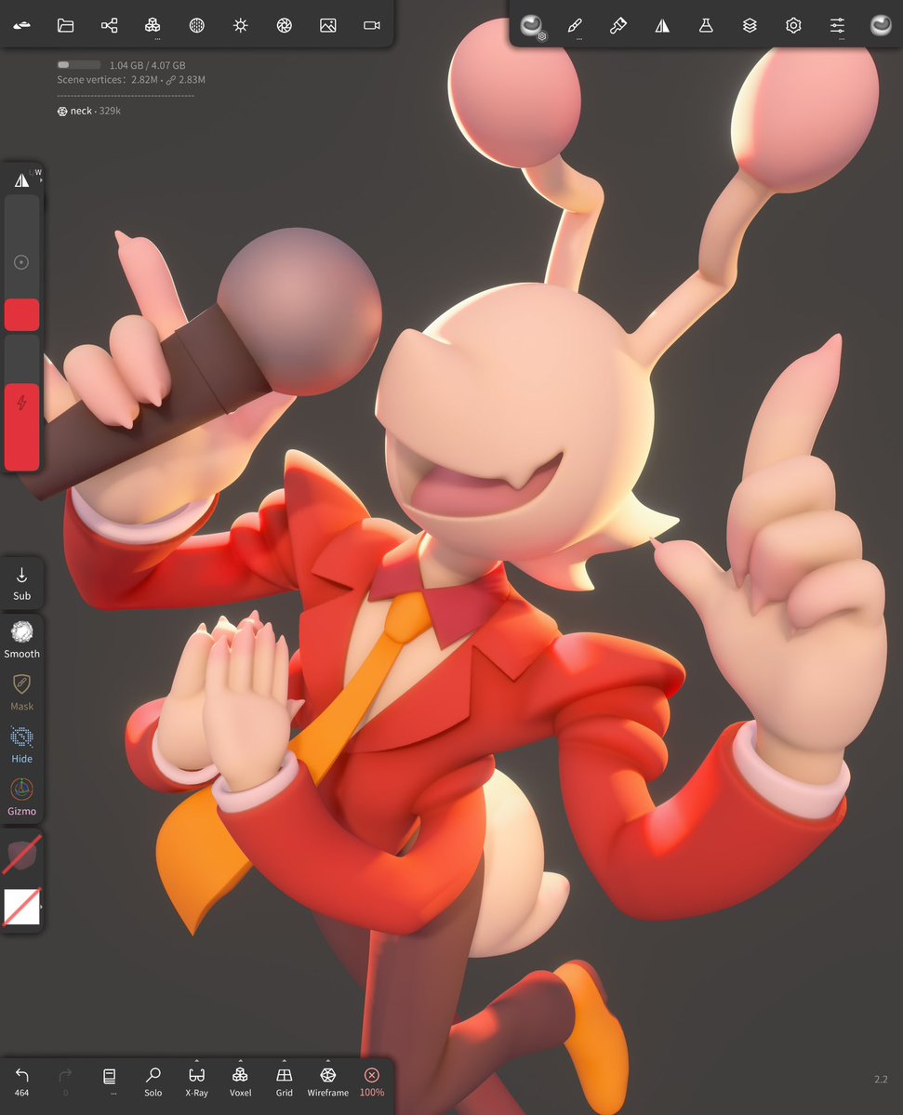Click the memory usage progress bar
The width and height of the screenshot is (903, 1115).
[79, 65]
